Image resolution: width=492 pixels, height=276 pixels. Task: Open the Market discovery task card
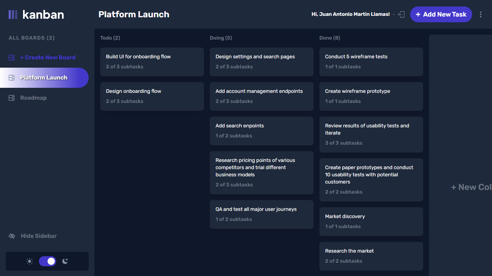pos(371,221)
